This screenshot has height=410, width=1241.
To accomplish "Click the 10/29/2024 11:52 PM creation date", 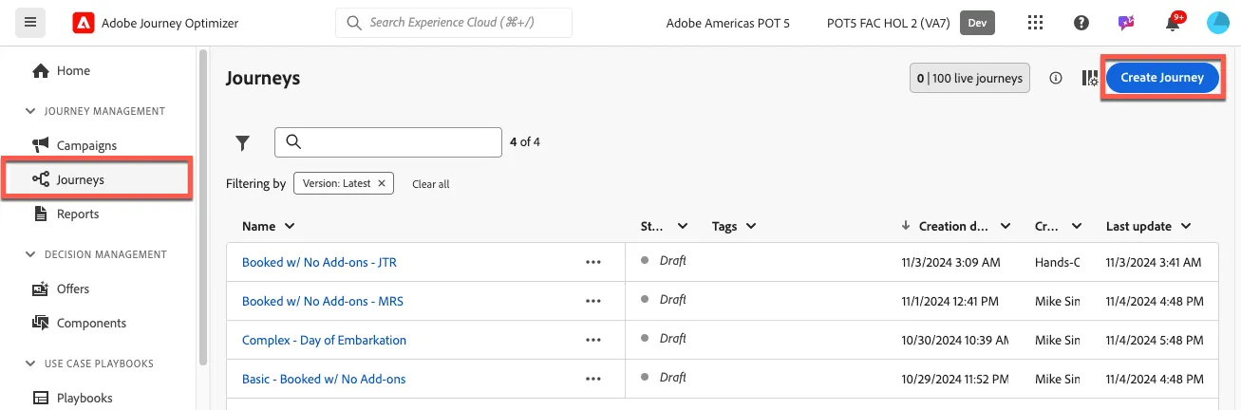I will point(954,379).
